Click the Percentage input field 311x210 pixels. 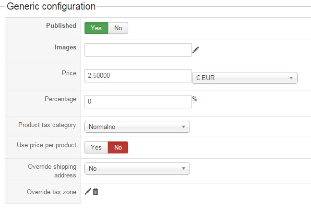(x=138, y=102)
